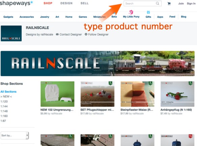Click the My Little Pony icon
Image resolution: width=197 pixels, height=146 pixels.
131,12
